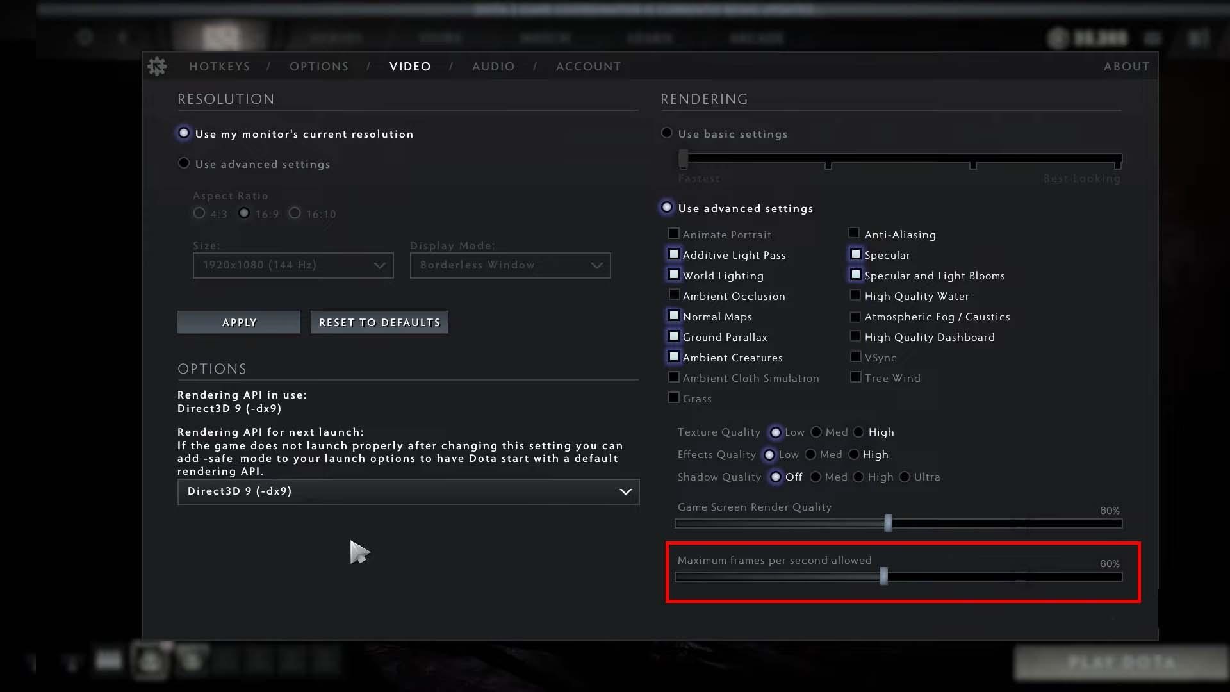This screenshot has width=1230, height=692.
Task: Enable Atmospheric Fog / Caustics
Action: [855, 317]
